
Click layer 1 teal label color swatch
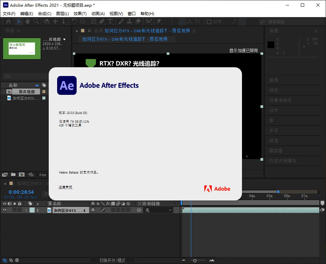[x=32, y=210]
